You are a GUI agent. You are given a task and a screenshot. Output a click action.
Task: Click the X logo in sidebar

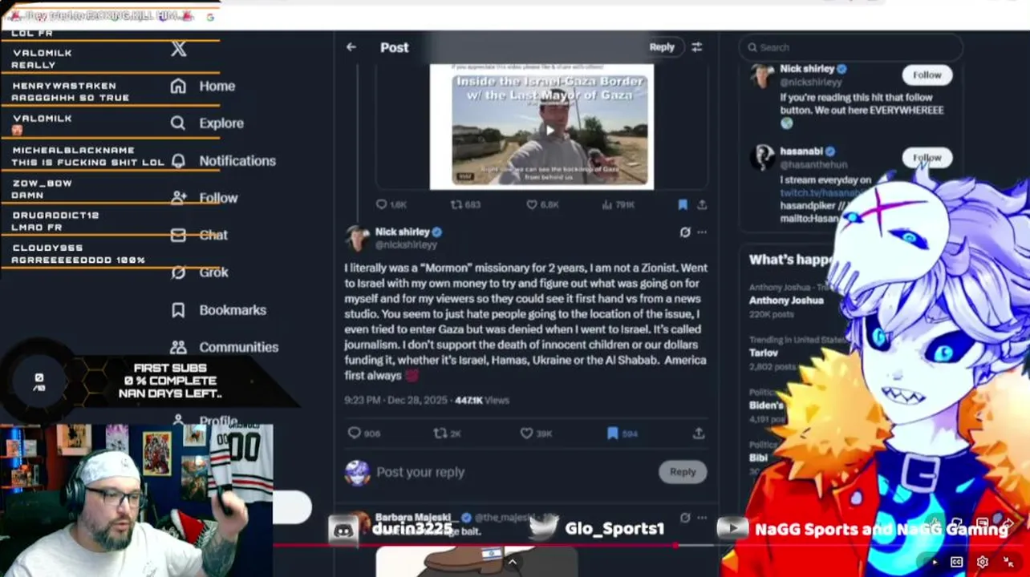point(179,49)
